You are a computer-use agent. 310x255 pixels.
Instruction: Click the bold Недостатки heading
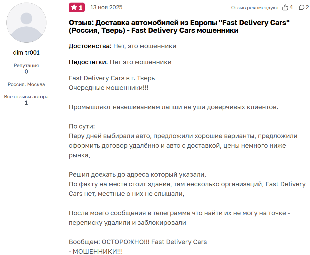87,62
